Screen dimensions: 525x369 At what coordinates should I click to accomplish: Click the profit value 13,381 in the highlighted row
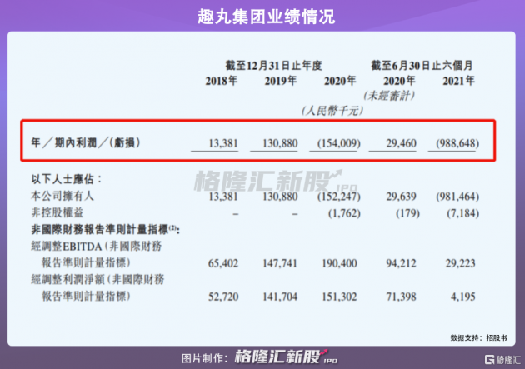223,143
